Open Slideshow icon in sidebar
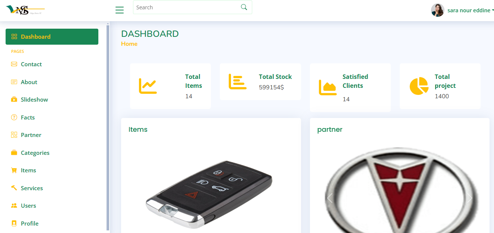The image size is (494, 233). click(x=14, y=99)
